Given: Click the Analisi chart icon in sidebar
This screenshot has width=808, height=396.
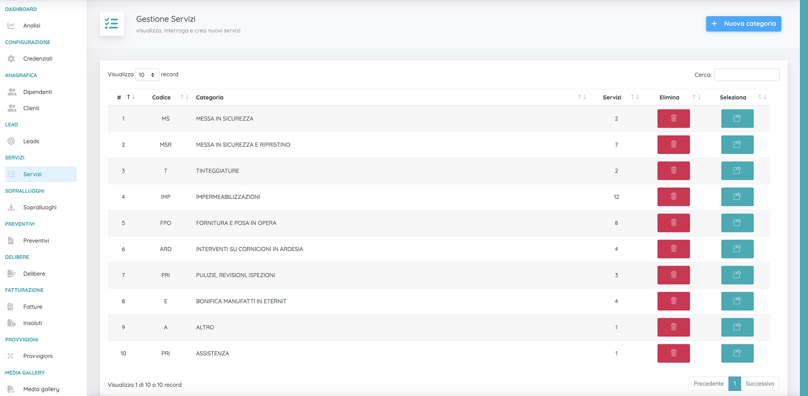Looking at the screenshot, I should click(11, 26).
